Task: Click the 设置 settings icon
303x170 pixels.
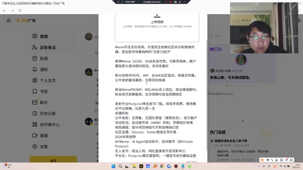Action: click(x=35, y=146)
